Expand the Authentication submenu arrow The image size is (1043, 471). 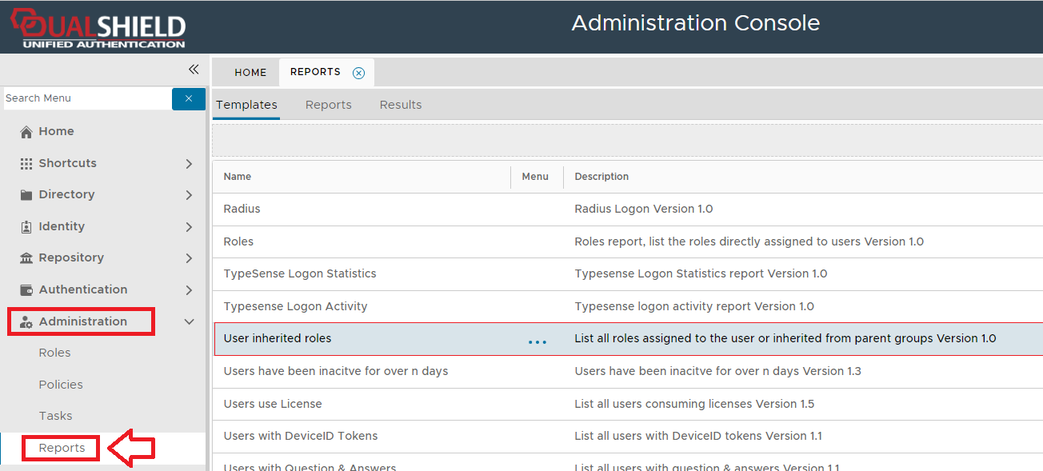[x=189, y=290]
